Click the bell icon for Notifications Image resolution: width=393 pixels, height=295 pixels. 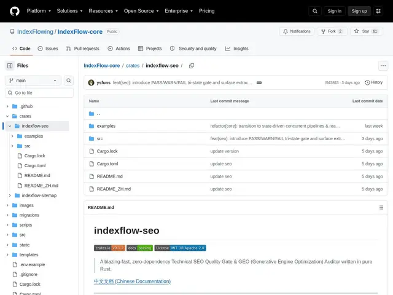coord(286,31)
